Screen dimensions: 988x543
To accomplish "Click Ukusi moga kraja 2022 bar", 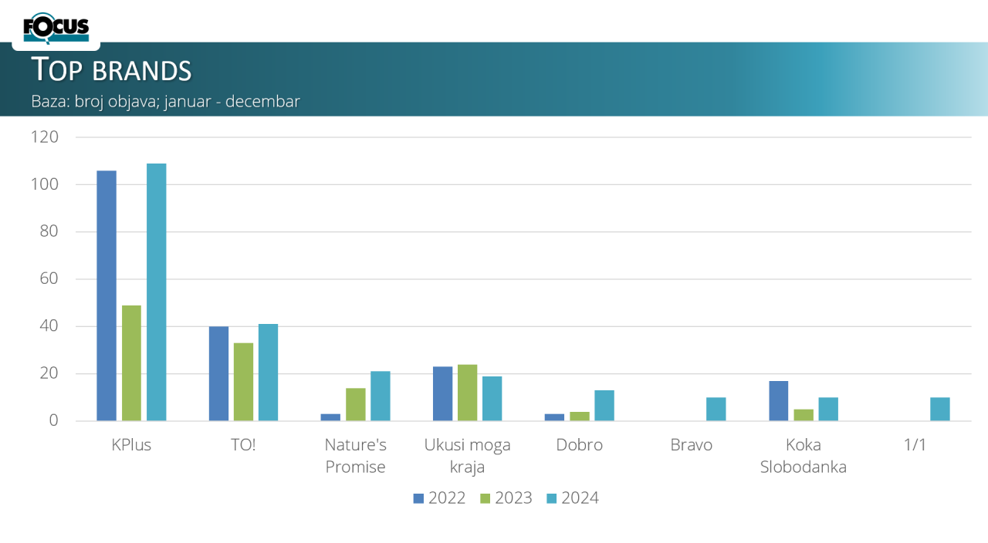I will (442, 394).
